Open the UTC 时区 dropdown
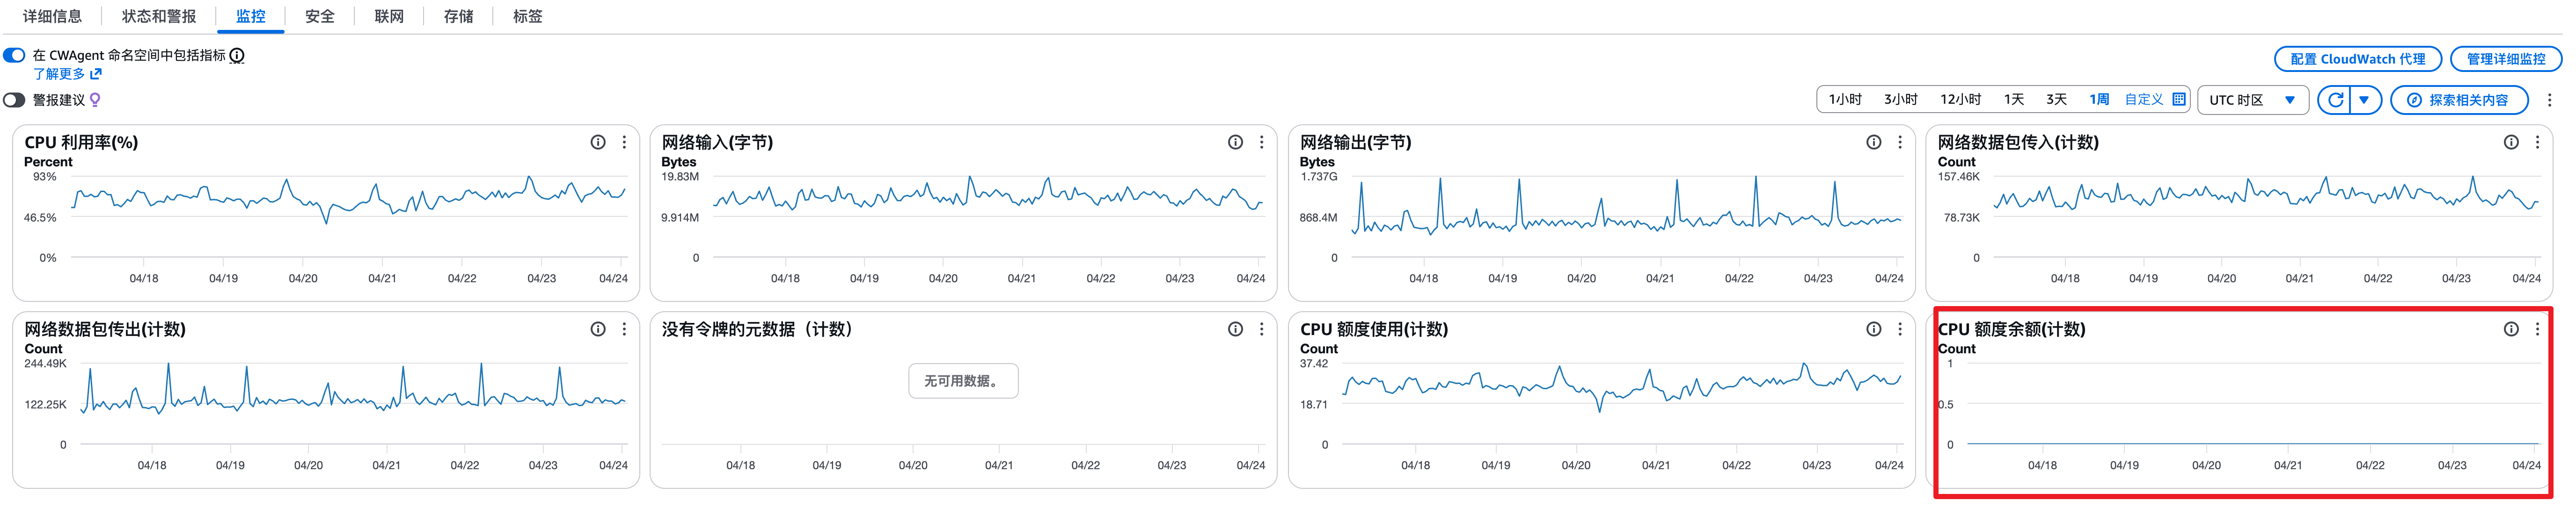Image resolution: width=2576 pixels, height=529 pixels. (2252, 100)
